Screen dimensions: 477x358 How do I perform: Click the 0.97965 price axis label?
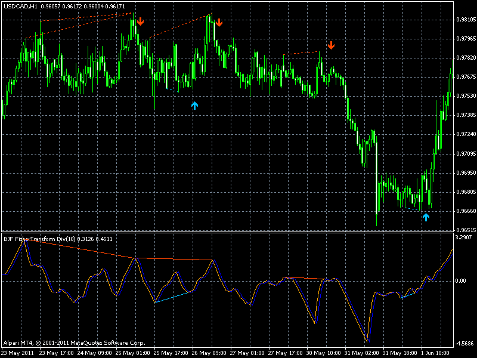(466, 39)
